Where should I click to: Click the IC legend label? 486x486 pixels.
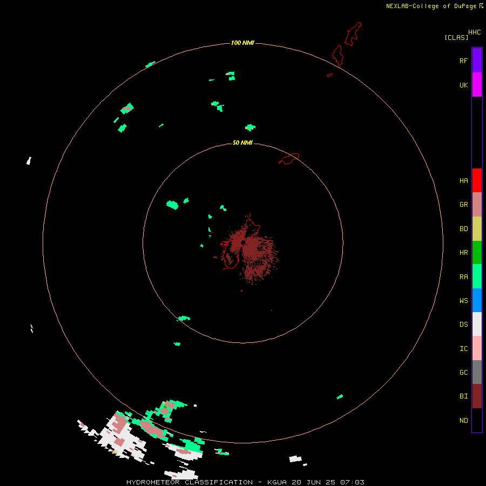tap(463, 349)
